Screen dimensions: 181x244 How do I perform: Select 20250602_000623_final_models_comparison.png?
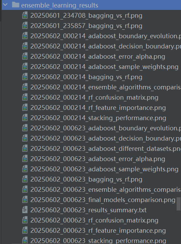point(103,200)
